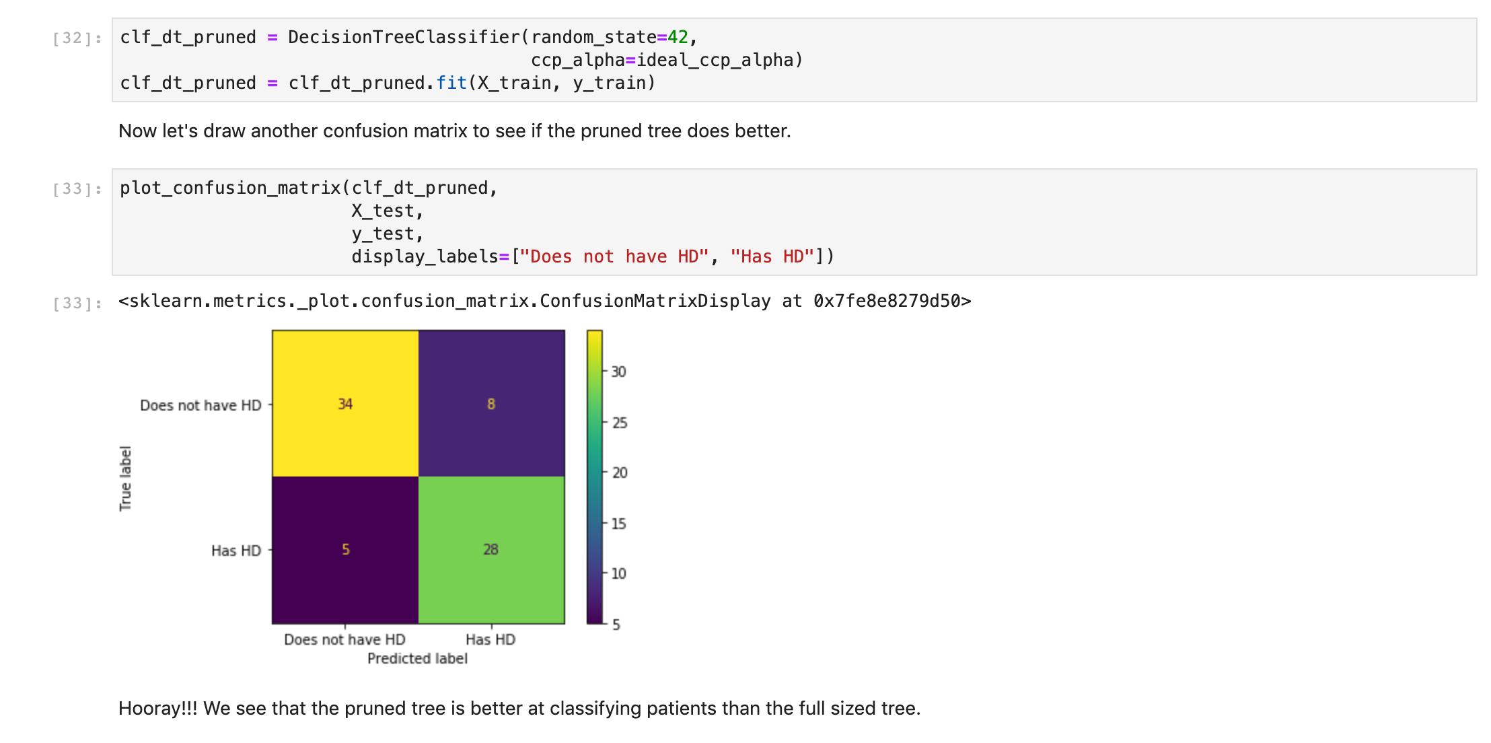Click the 'Has HD' x-axis tick label
Screen dimensions: 1491x743
490,639
